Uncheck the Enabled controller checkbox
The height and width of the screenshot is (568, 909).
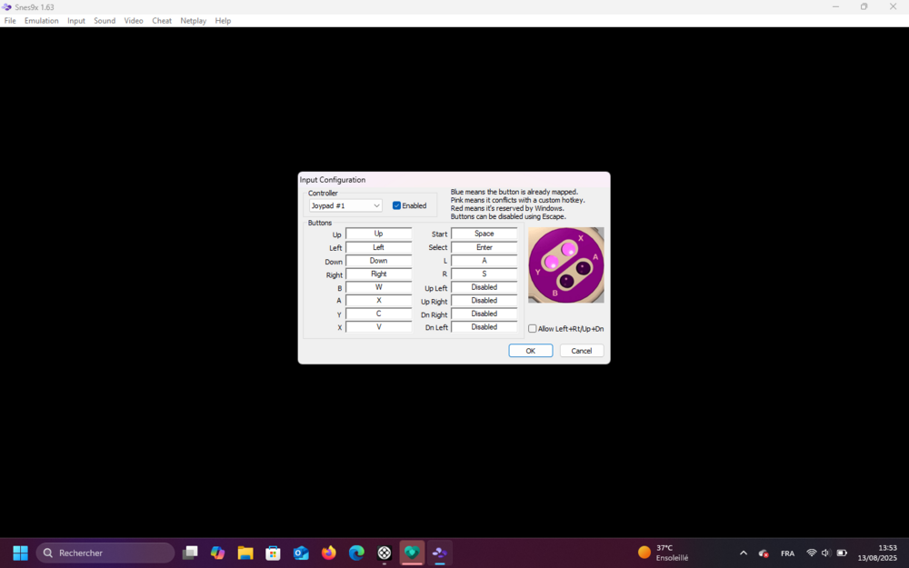pyautogui.click(x=396, y=205)
